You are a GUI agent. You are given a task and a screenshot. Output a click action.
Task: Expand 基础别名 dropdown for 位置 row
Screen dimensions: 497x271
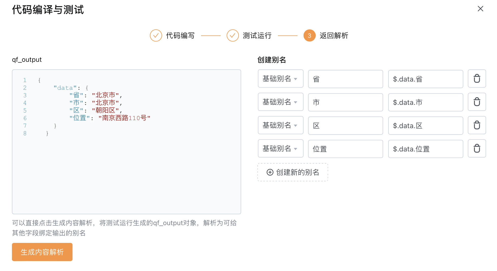click(x=280, y=149)
